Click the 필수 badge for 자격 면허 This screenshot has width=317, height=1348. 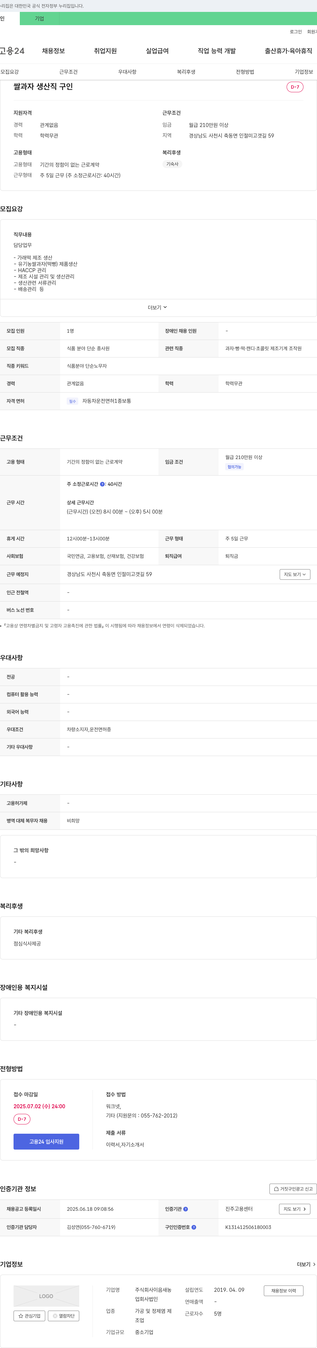73,401
